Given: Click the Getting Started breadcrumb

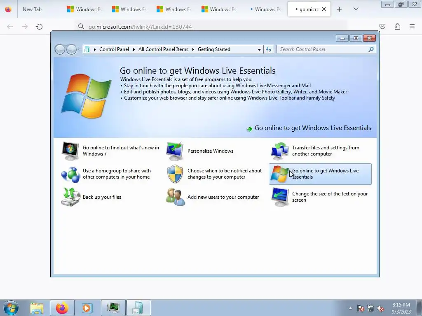Looking at the screenshot, I should pyautogui.click(x=214, y=49).
